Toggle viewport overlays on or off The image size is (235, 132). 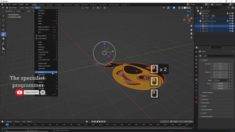click(174, 8)
